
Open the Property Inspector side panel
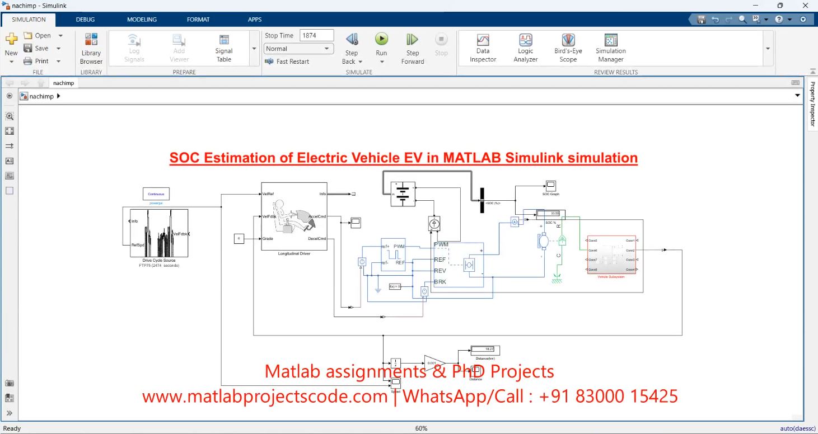point(812,103)
